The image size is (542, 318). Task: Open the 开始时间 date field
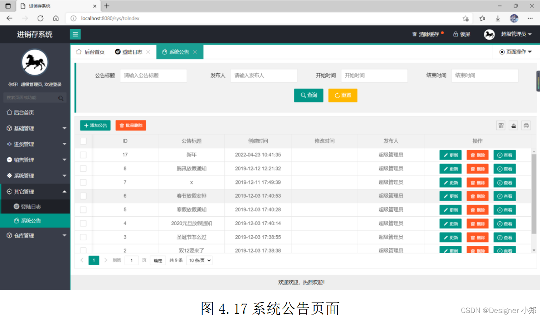tap(374, 76)
